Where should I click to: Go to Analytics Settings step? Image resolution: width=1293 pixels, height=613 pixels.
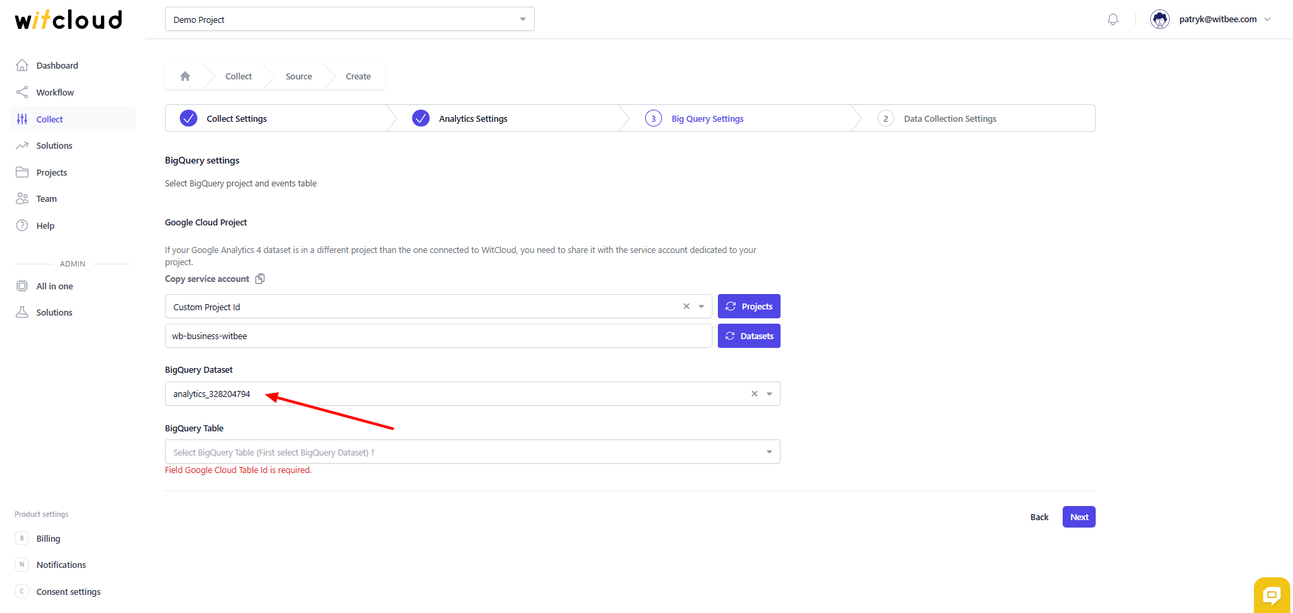click(x=473, y=118)
